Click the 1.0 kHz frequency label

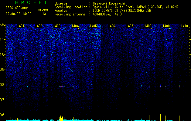click(2, 54)
